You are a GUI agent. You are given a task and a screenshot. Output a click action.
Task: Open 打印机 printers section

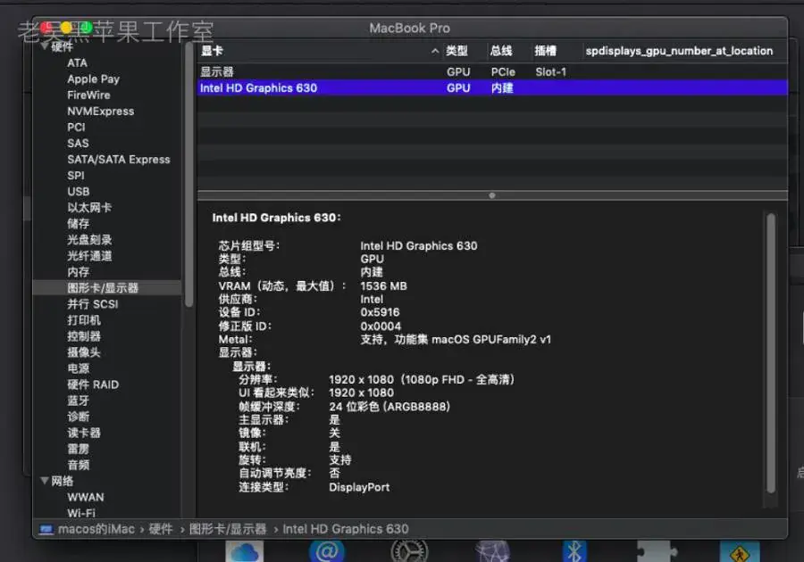(x=84, y=320)
